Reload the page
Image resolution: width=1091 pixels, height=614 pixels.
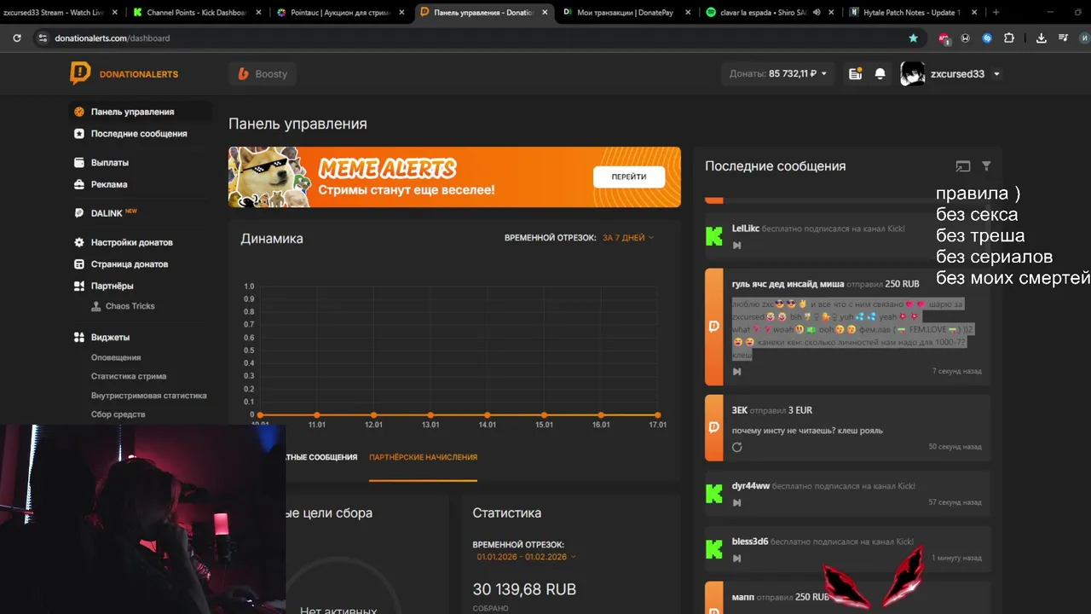coord(16,38)
